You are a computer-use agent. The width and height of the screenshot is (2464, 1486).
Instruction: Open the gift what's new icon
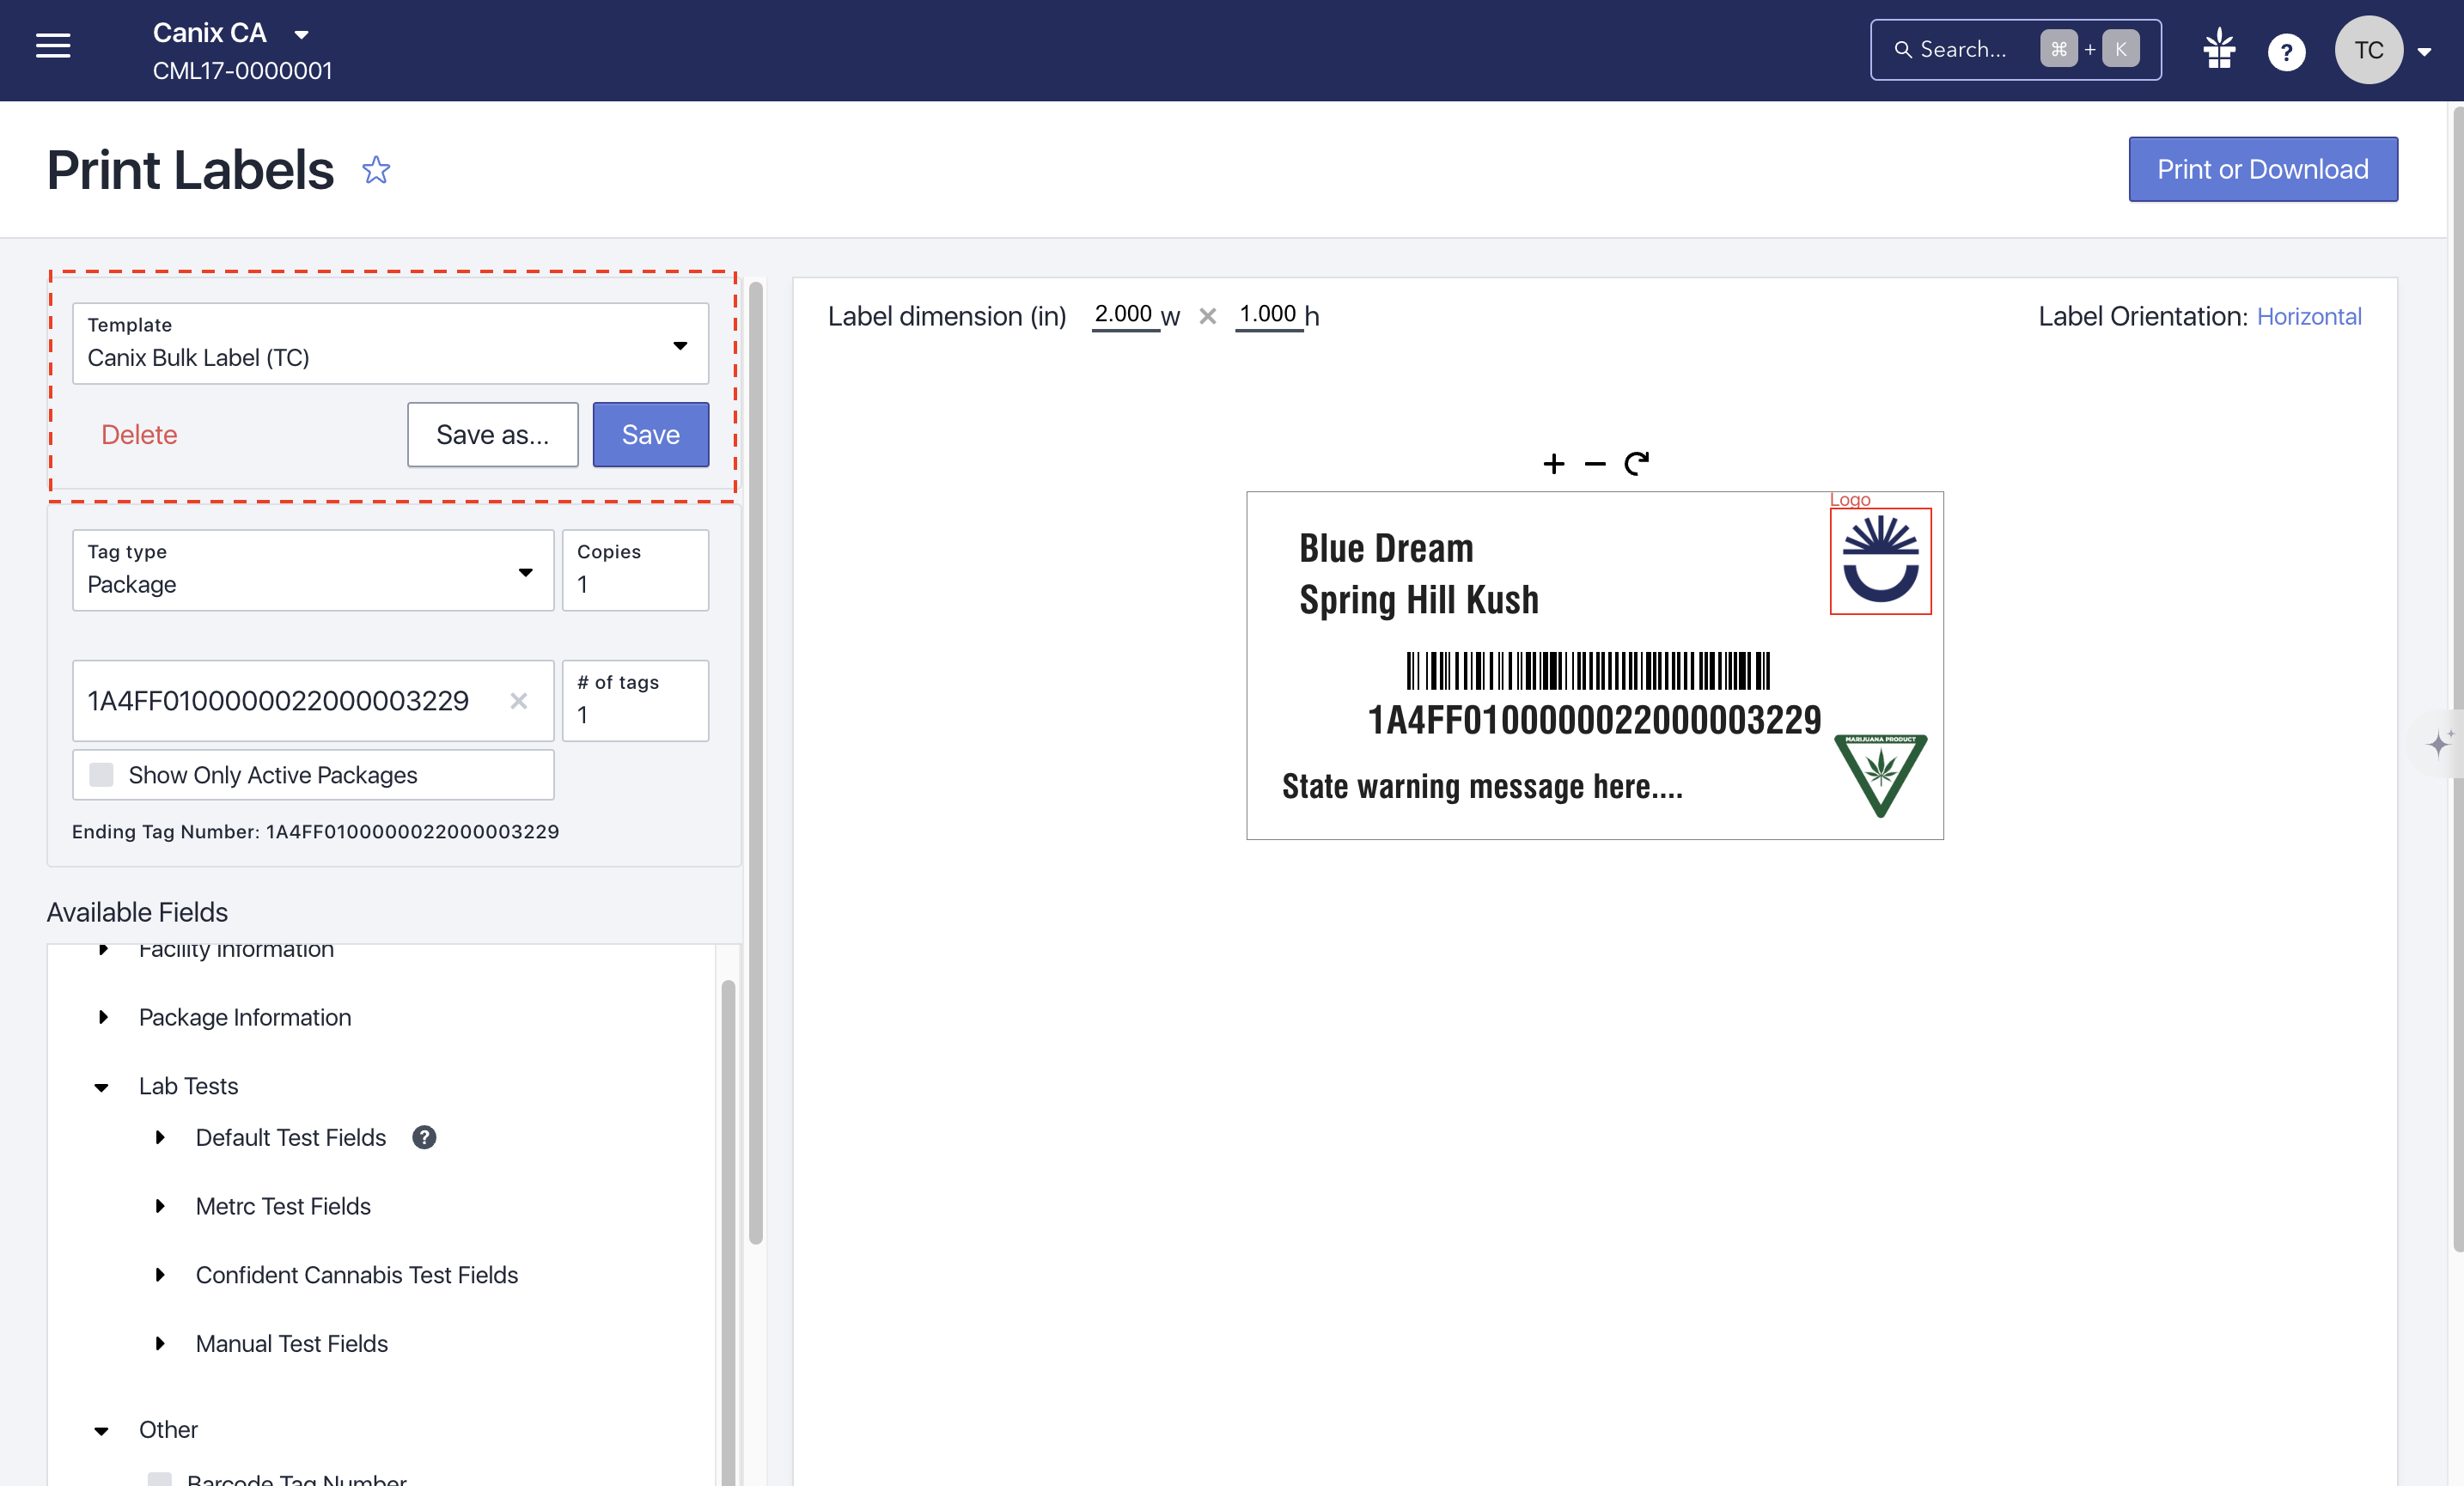2219,50
